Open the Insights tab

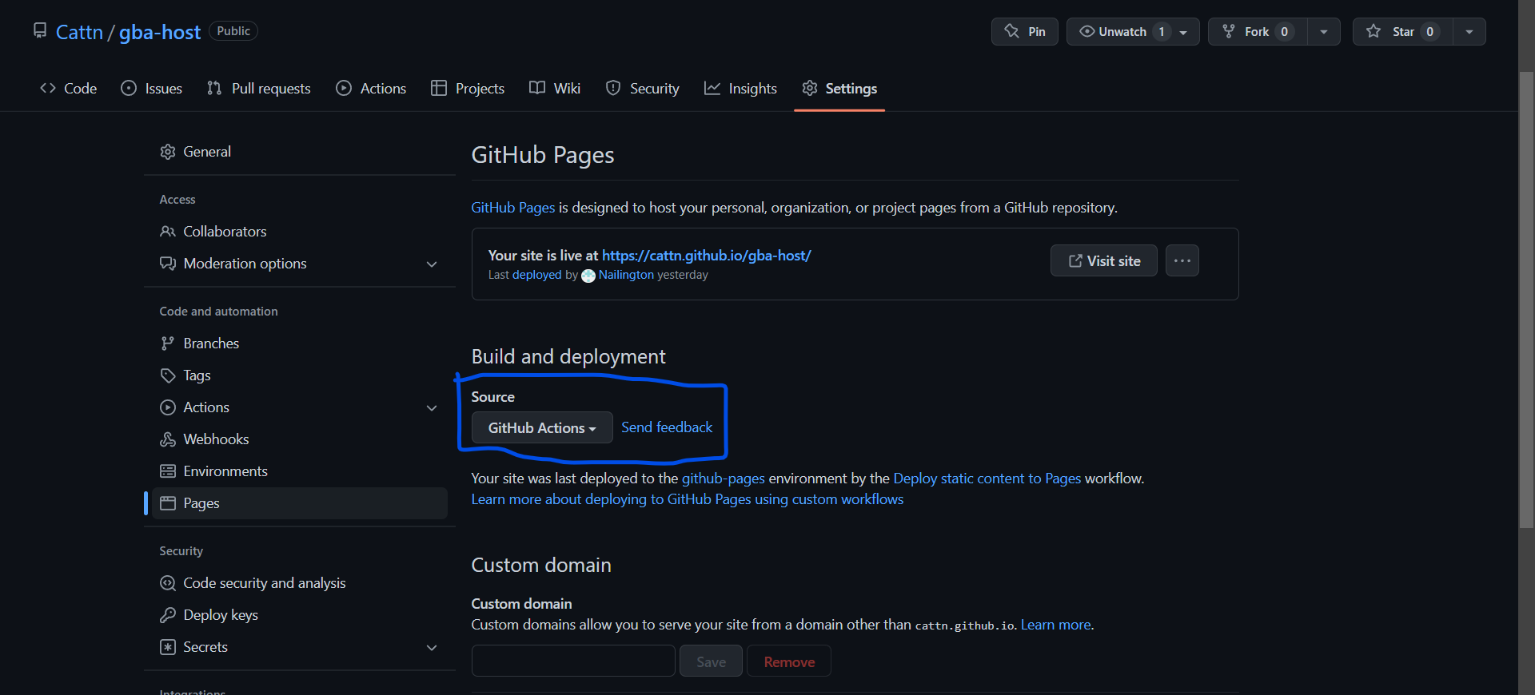pos(740,89)
